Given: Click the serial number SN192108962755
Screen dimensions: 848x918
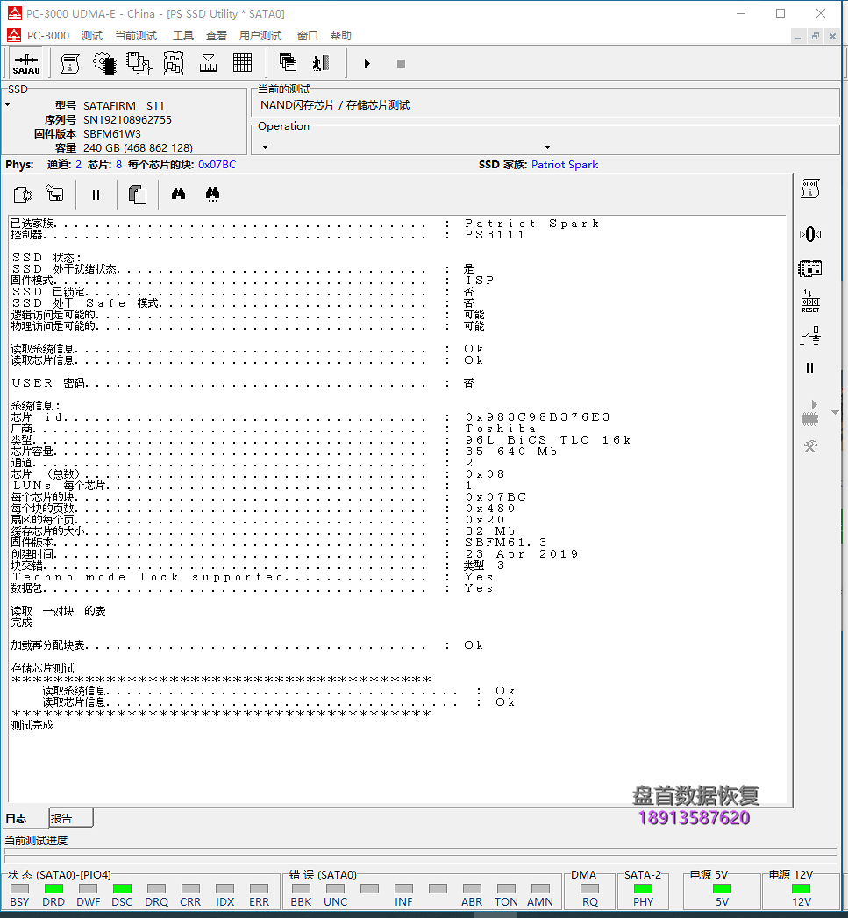Looking at the screenshot, I should point(128,119).
